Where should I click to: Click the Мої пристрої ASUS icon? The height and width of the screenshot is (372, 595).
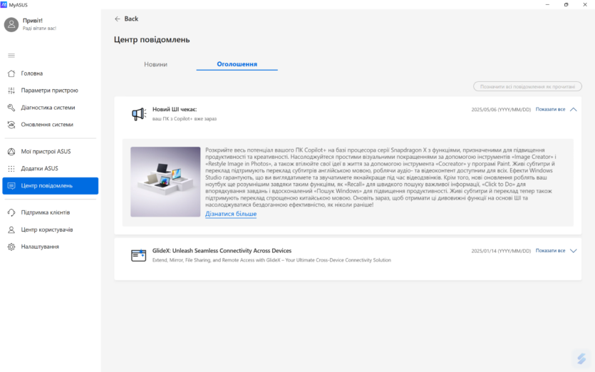tap(11, 152)
